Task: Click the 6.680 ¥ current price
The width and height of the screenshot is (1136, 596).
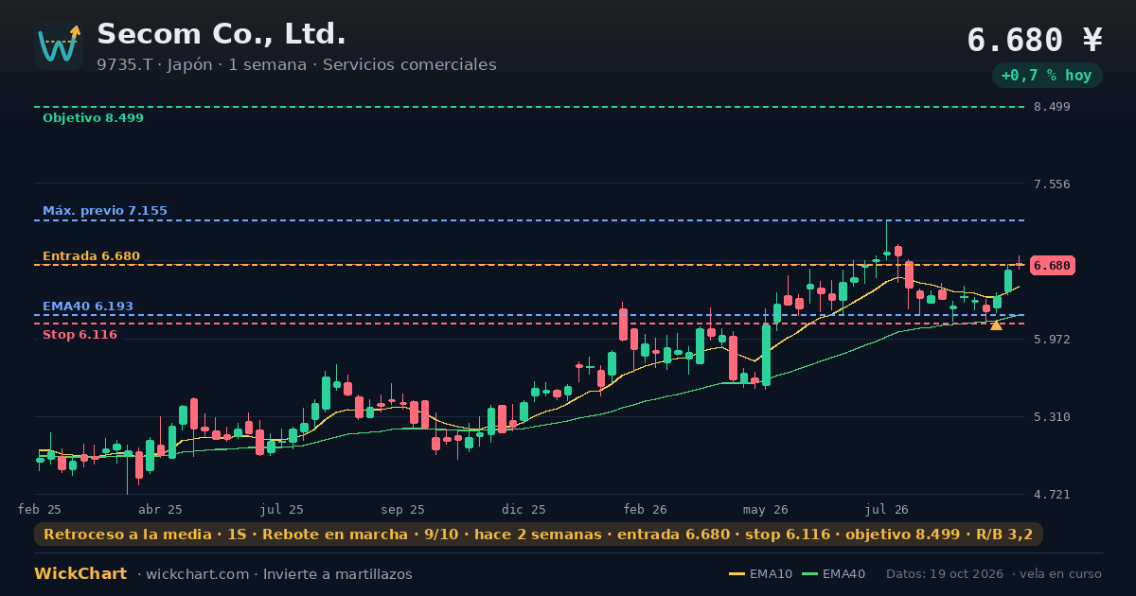Action: click(1035, 40)
